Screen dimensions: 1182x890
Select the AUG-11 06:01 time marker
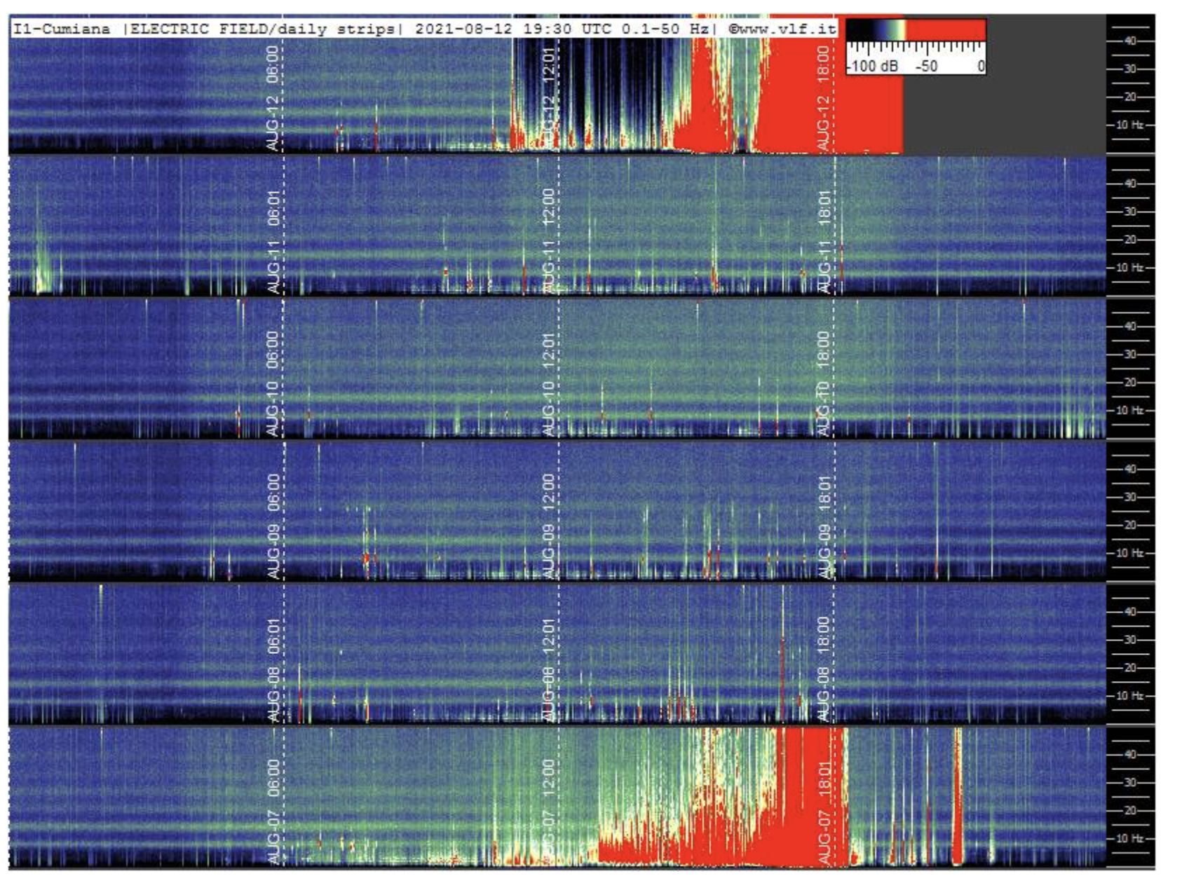point(273,242)
